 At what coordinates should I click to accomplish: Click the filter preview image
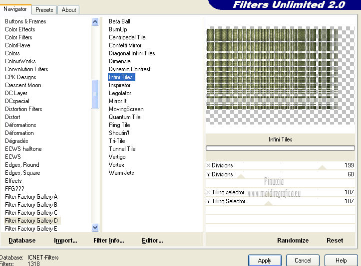coord(280,76)
